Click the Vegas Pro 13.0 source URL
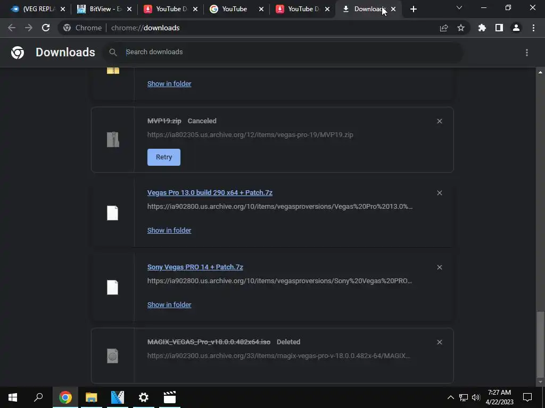 pyautogui.click(x=280, y=207)
